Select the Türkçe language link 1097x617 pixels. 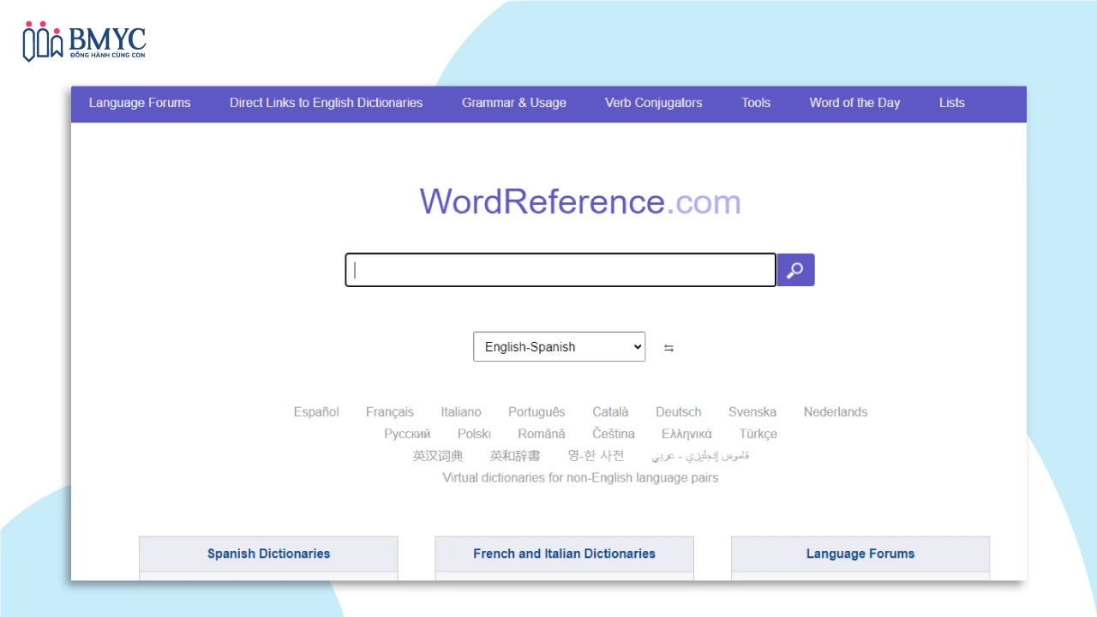pos(758,434)
